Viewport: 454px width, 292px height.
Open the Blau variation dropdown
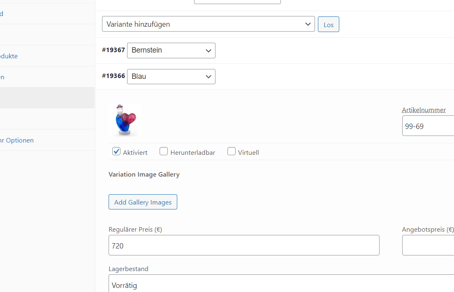[171, 77]
